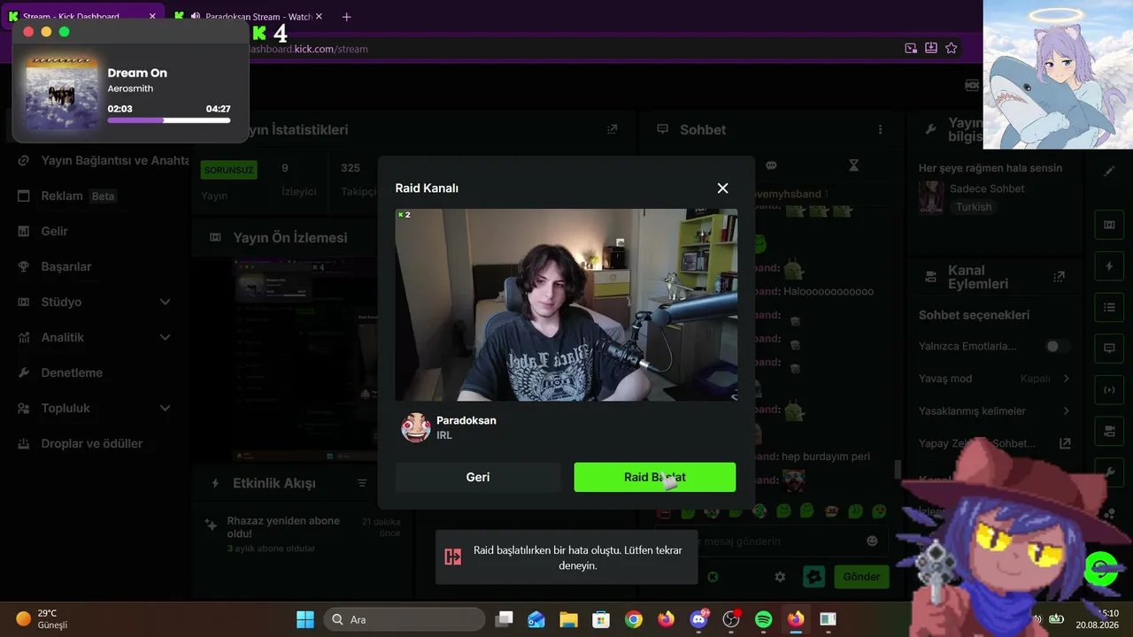Click the Sadece Sohbet category label
The image size is (1133, 637).
[987, 188]
